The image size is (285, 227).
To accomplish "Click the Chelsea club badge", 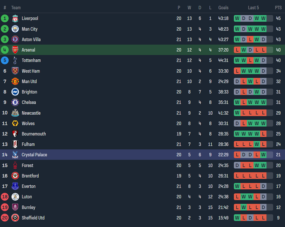I will (15, 103).
